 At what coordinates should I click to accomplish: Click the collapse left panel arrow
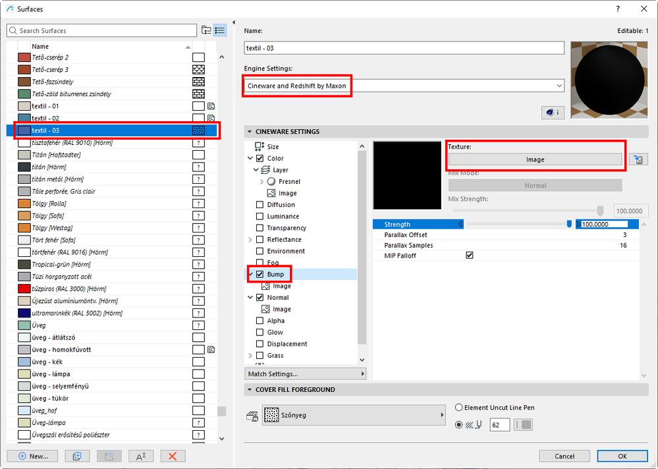(234, 22)
